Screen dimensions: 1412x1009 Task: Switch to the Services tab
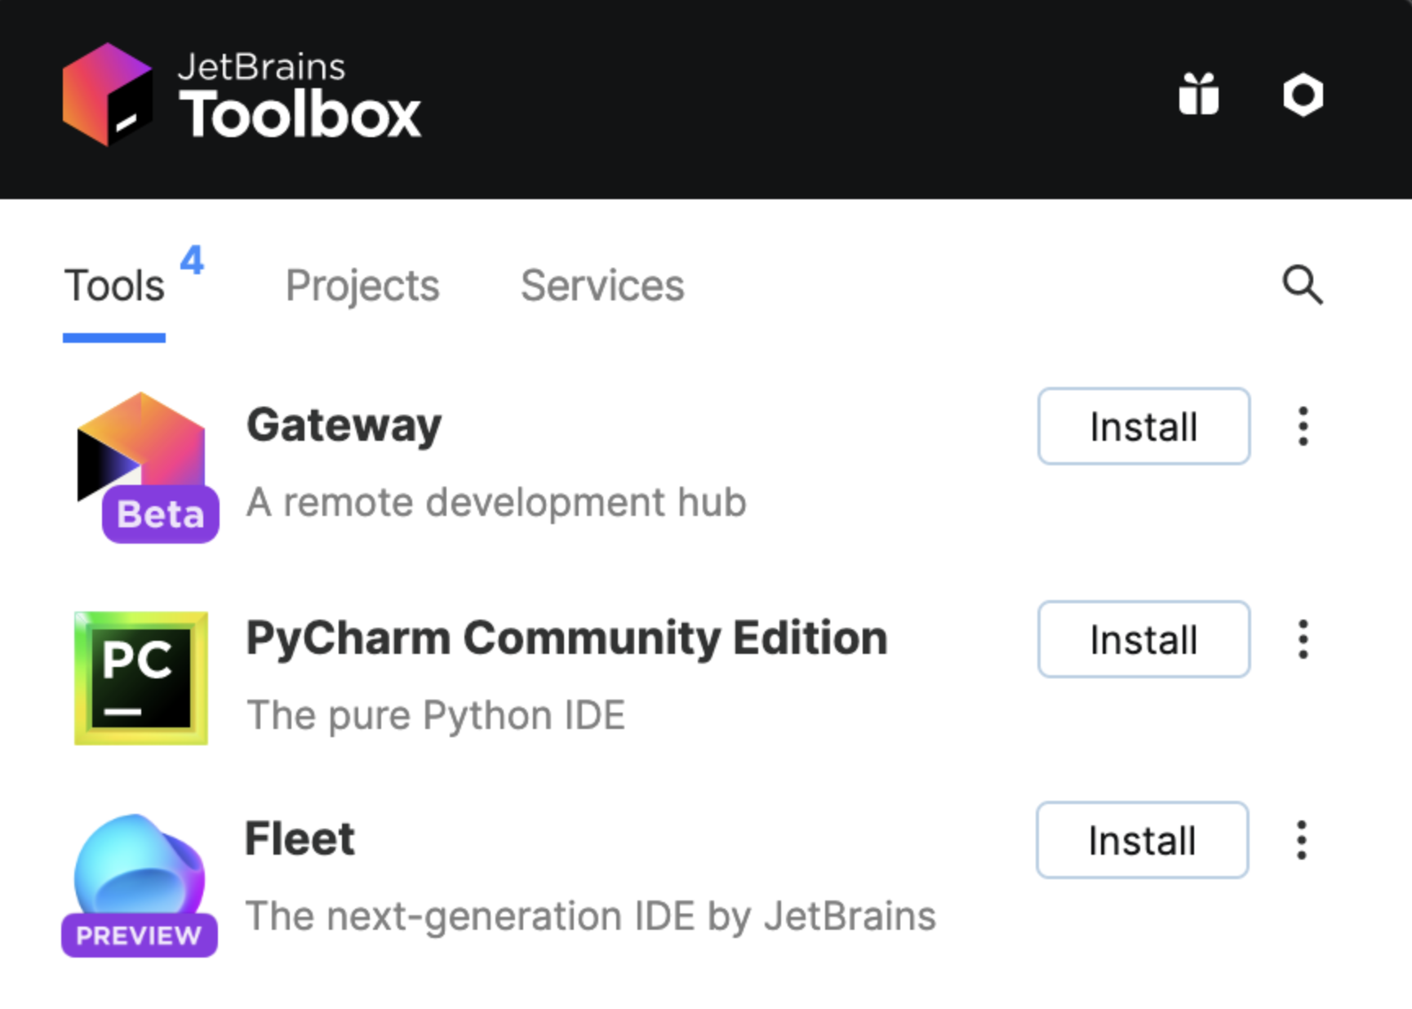pyautogui.click(x=602, y=285)
